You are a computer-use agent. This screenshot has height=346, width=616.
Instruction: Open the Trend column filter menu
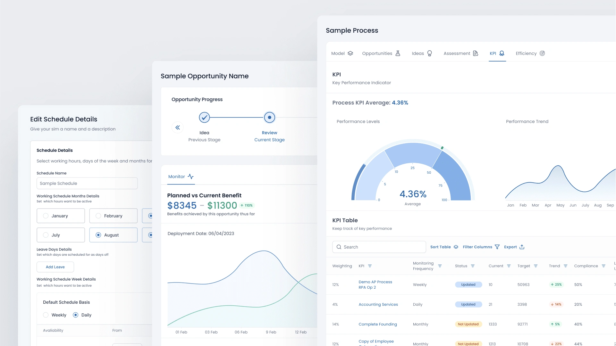coord(565,266)
